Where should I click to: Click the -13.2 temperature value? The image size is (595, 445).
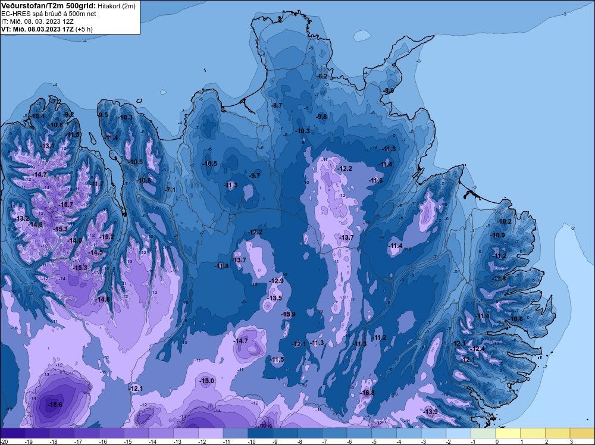pos(21,218)
